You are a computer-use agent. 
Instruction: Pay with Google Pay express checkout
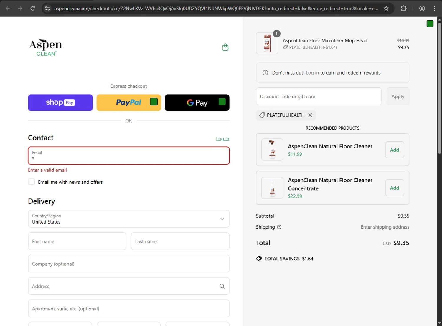[x=197, y=103]
